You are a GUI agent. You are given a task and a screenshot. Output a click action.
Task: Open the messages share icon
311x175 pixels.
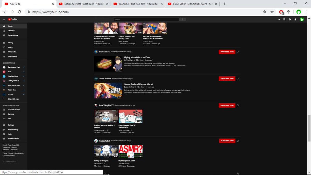click(290, 19)
